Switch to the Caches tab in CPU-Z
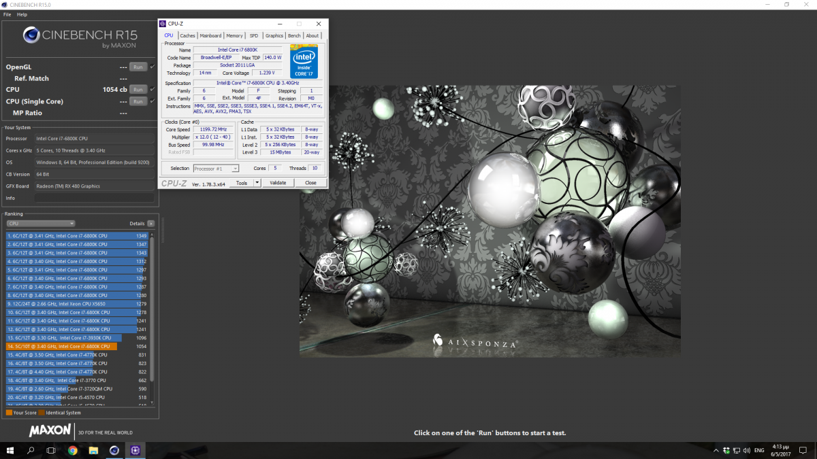817x459 pixels. coord(188,35)
